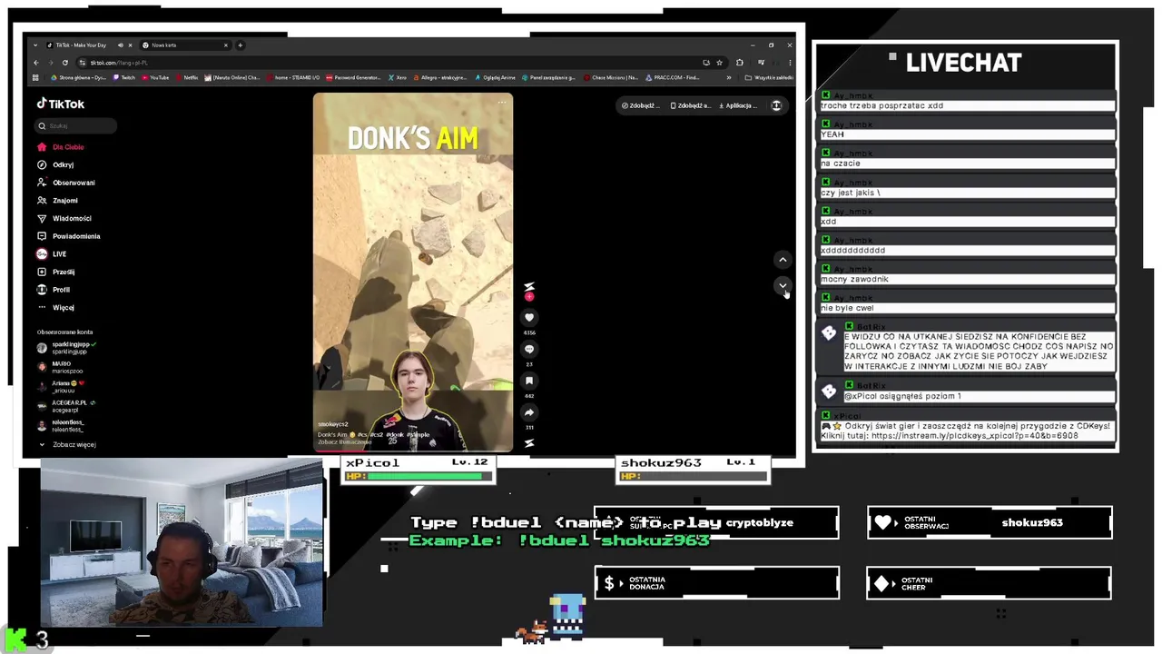The height and width of the screenshot is (654, 1162).
Task: Go back in browser
Action: 35,63
